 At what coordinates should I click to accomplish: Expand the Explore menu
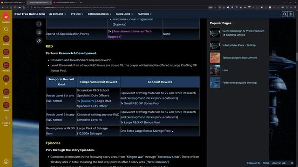coord(58,14)
